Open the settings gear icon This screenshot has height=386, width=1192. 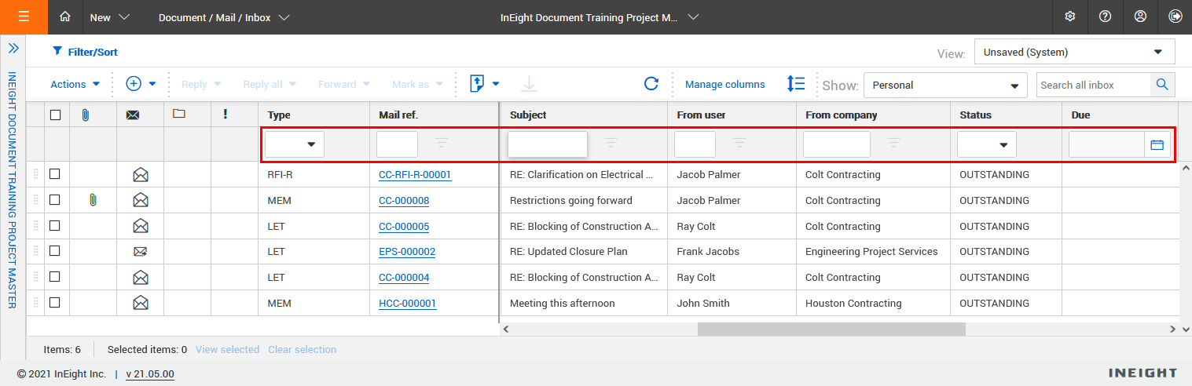click(1069, 16)
